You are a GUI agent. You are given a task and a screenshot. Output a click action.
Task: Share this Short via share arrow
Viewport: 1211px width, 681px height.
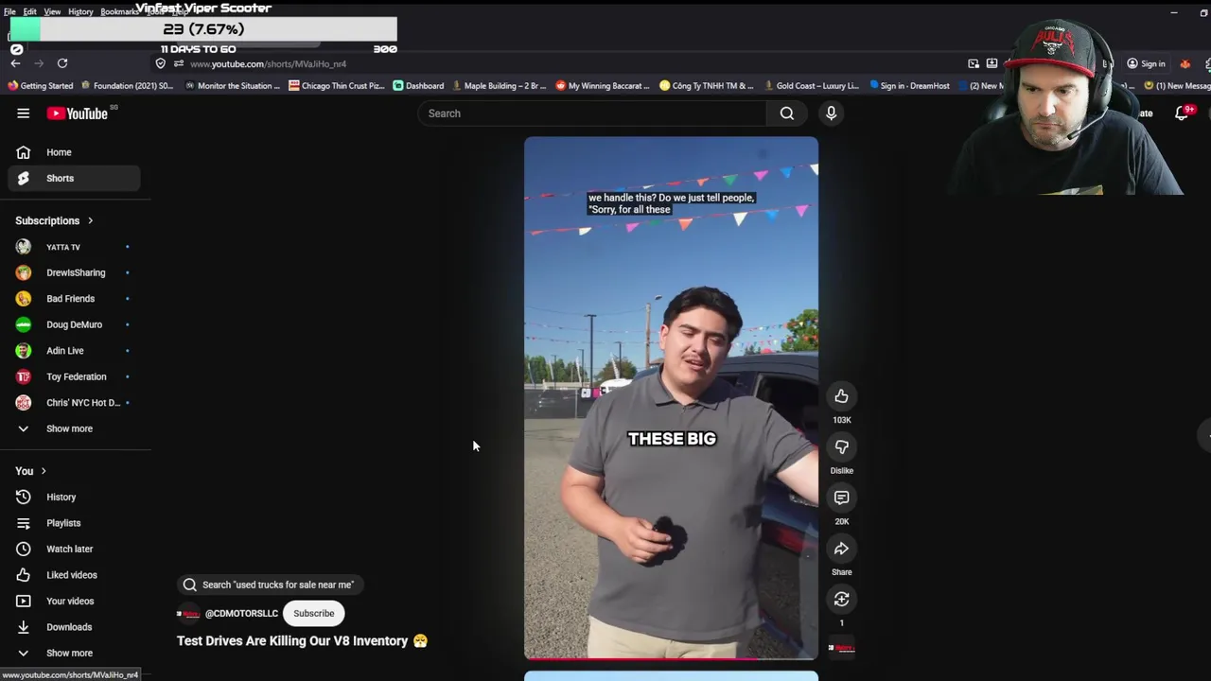[841, 549]
